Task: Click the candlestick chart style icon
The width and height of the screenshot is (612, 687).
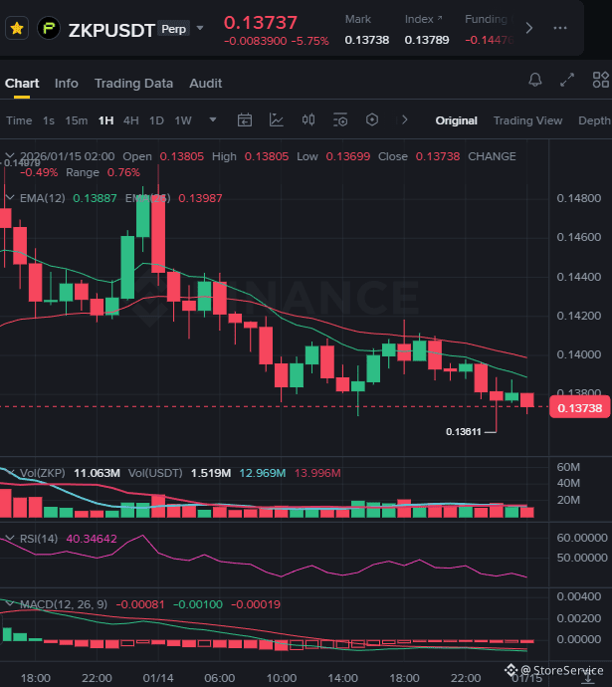Action: pyautogui.click(x=308, y=119)
